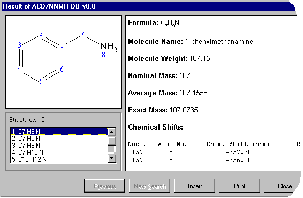Click the structures list scroll up arrow
Viewport: 303px width, 198px height.
coord(112,132)
